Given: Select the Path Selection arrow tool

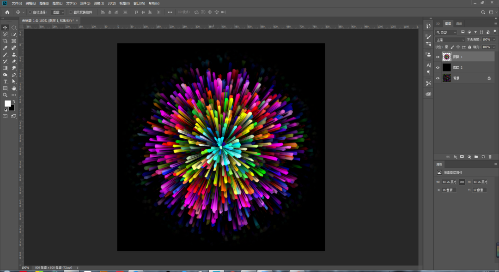Looking at the screenshot, I should pyautogui.click(x=14, y=82).
